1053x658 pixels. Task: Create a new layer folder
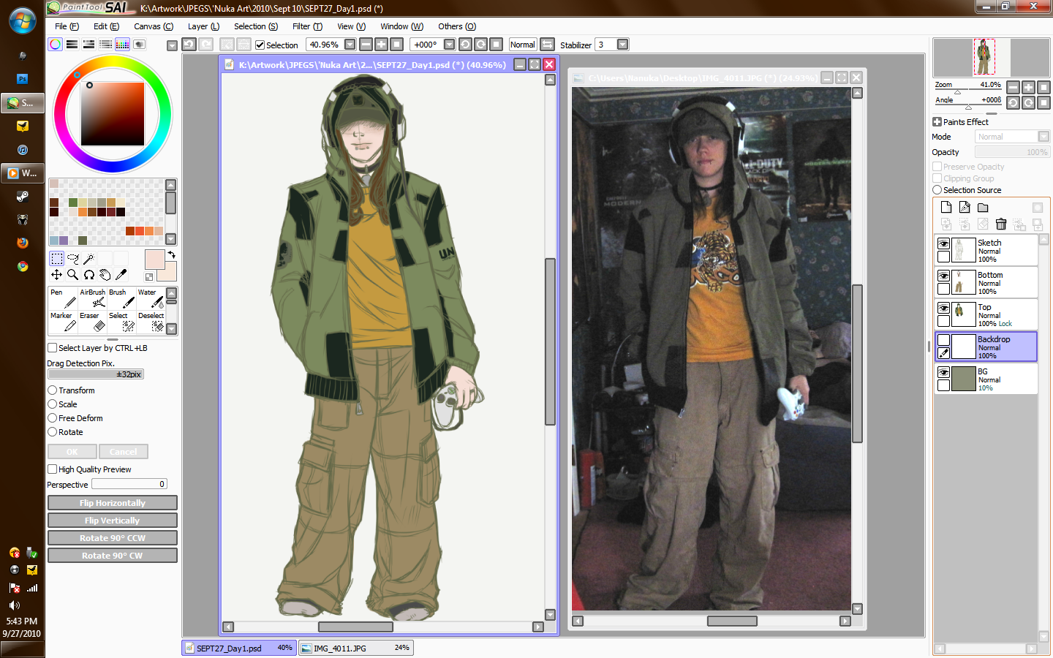click(x=983, y=208)
